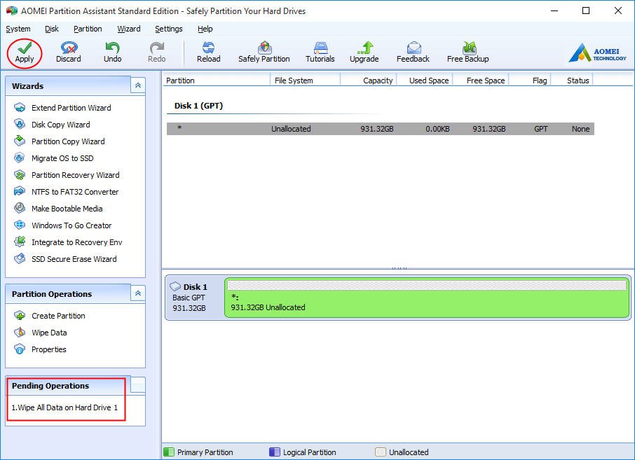Click the Apply checkmark icon
Image resolution: width=635 pixels, height=460 pixels.
pos(25,48)
